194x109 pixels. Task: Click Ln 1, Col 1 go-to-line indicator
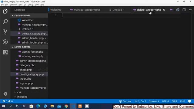click(x=140, y=101)
